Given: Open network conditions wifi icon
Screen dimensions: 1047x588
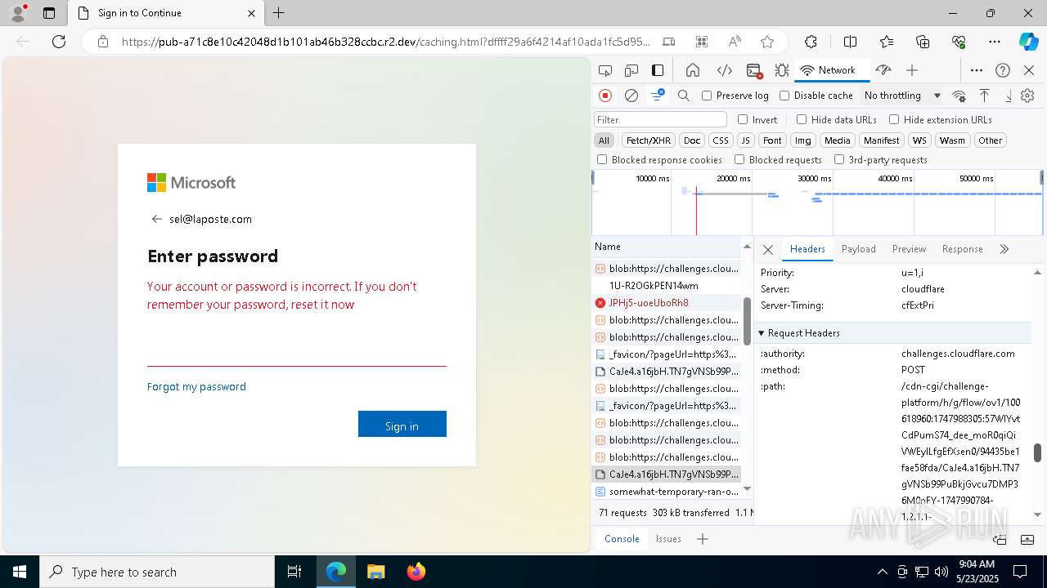Looking at the screenshot, I should point(959,96).
